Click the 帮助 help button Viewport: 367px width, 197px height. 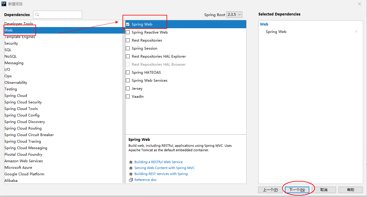(x=351, y=190)
